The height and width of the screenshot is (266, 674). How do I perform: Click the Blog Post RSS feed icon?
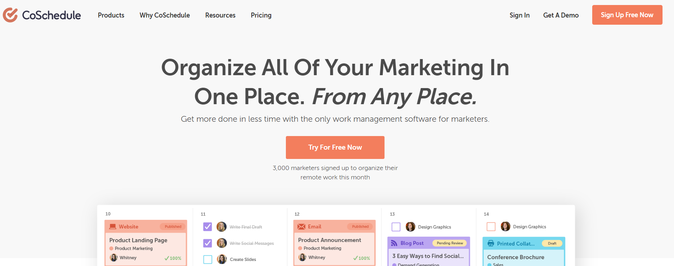(x=394, y=243)
